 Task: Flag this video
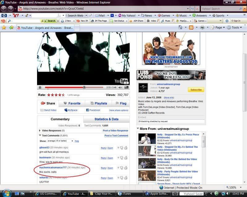click(x=121, y=103)
